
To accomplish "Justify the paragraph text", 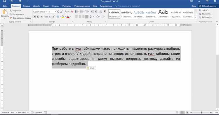I will pyautogui.click(x=87, y=17).
